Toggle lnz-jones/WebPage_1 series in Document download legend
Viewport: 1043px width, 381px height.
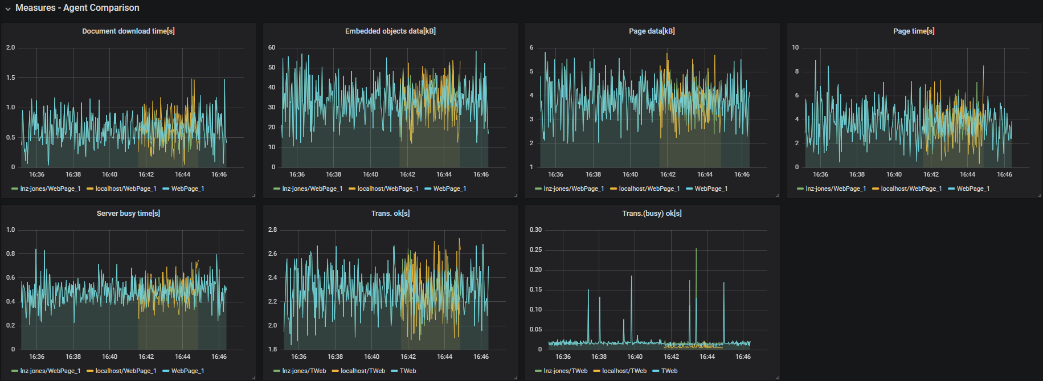click(x=50, y=189)
